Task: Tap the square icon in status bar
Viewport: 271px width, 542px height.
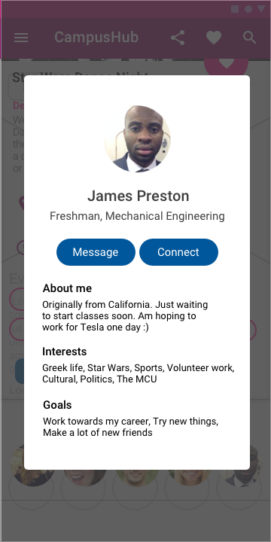Action: [x=235, y=9]
